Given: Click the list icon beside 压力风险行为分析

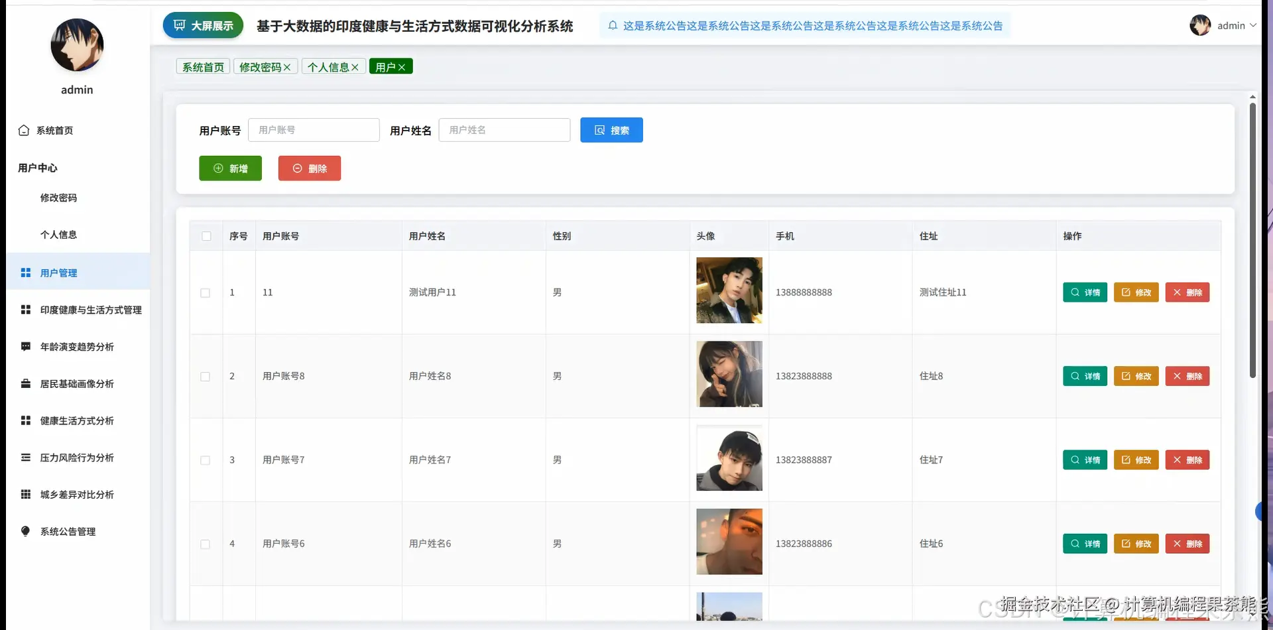Looking at the screenshot, I should (x=26, y=458).
